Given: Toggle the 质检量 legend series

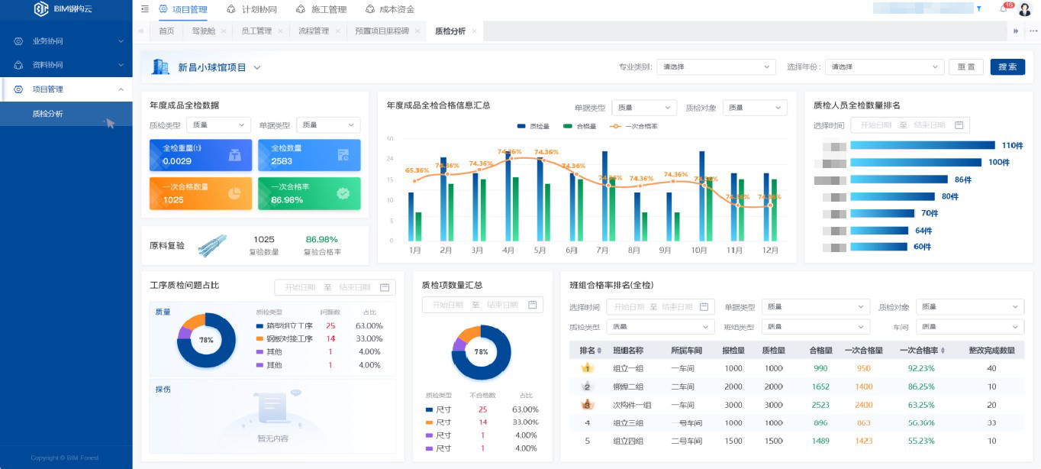Looking at the screenshot, I should pyautogui.click(x=533, y=126).
